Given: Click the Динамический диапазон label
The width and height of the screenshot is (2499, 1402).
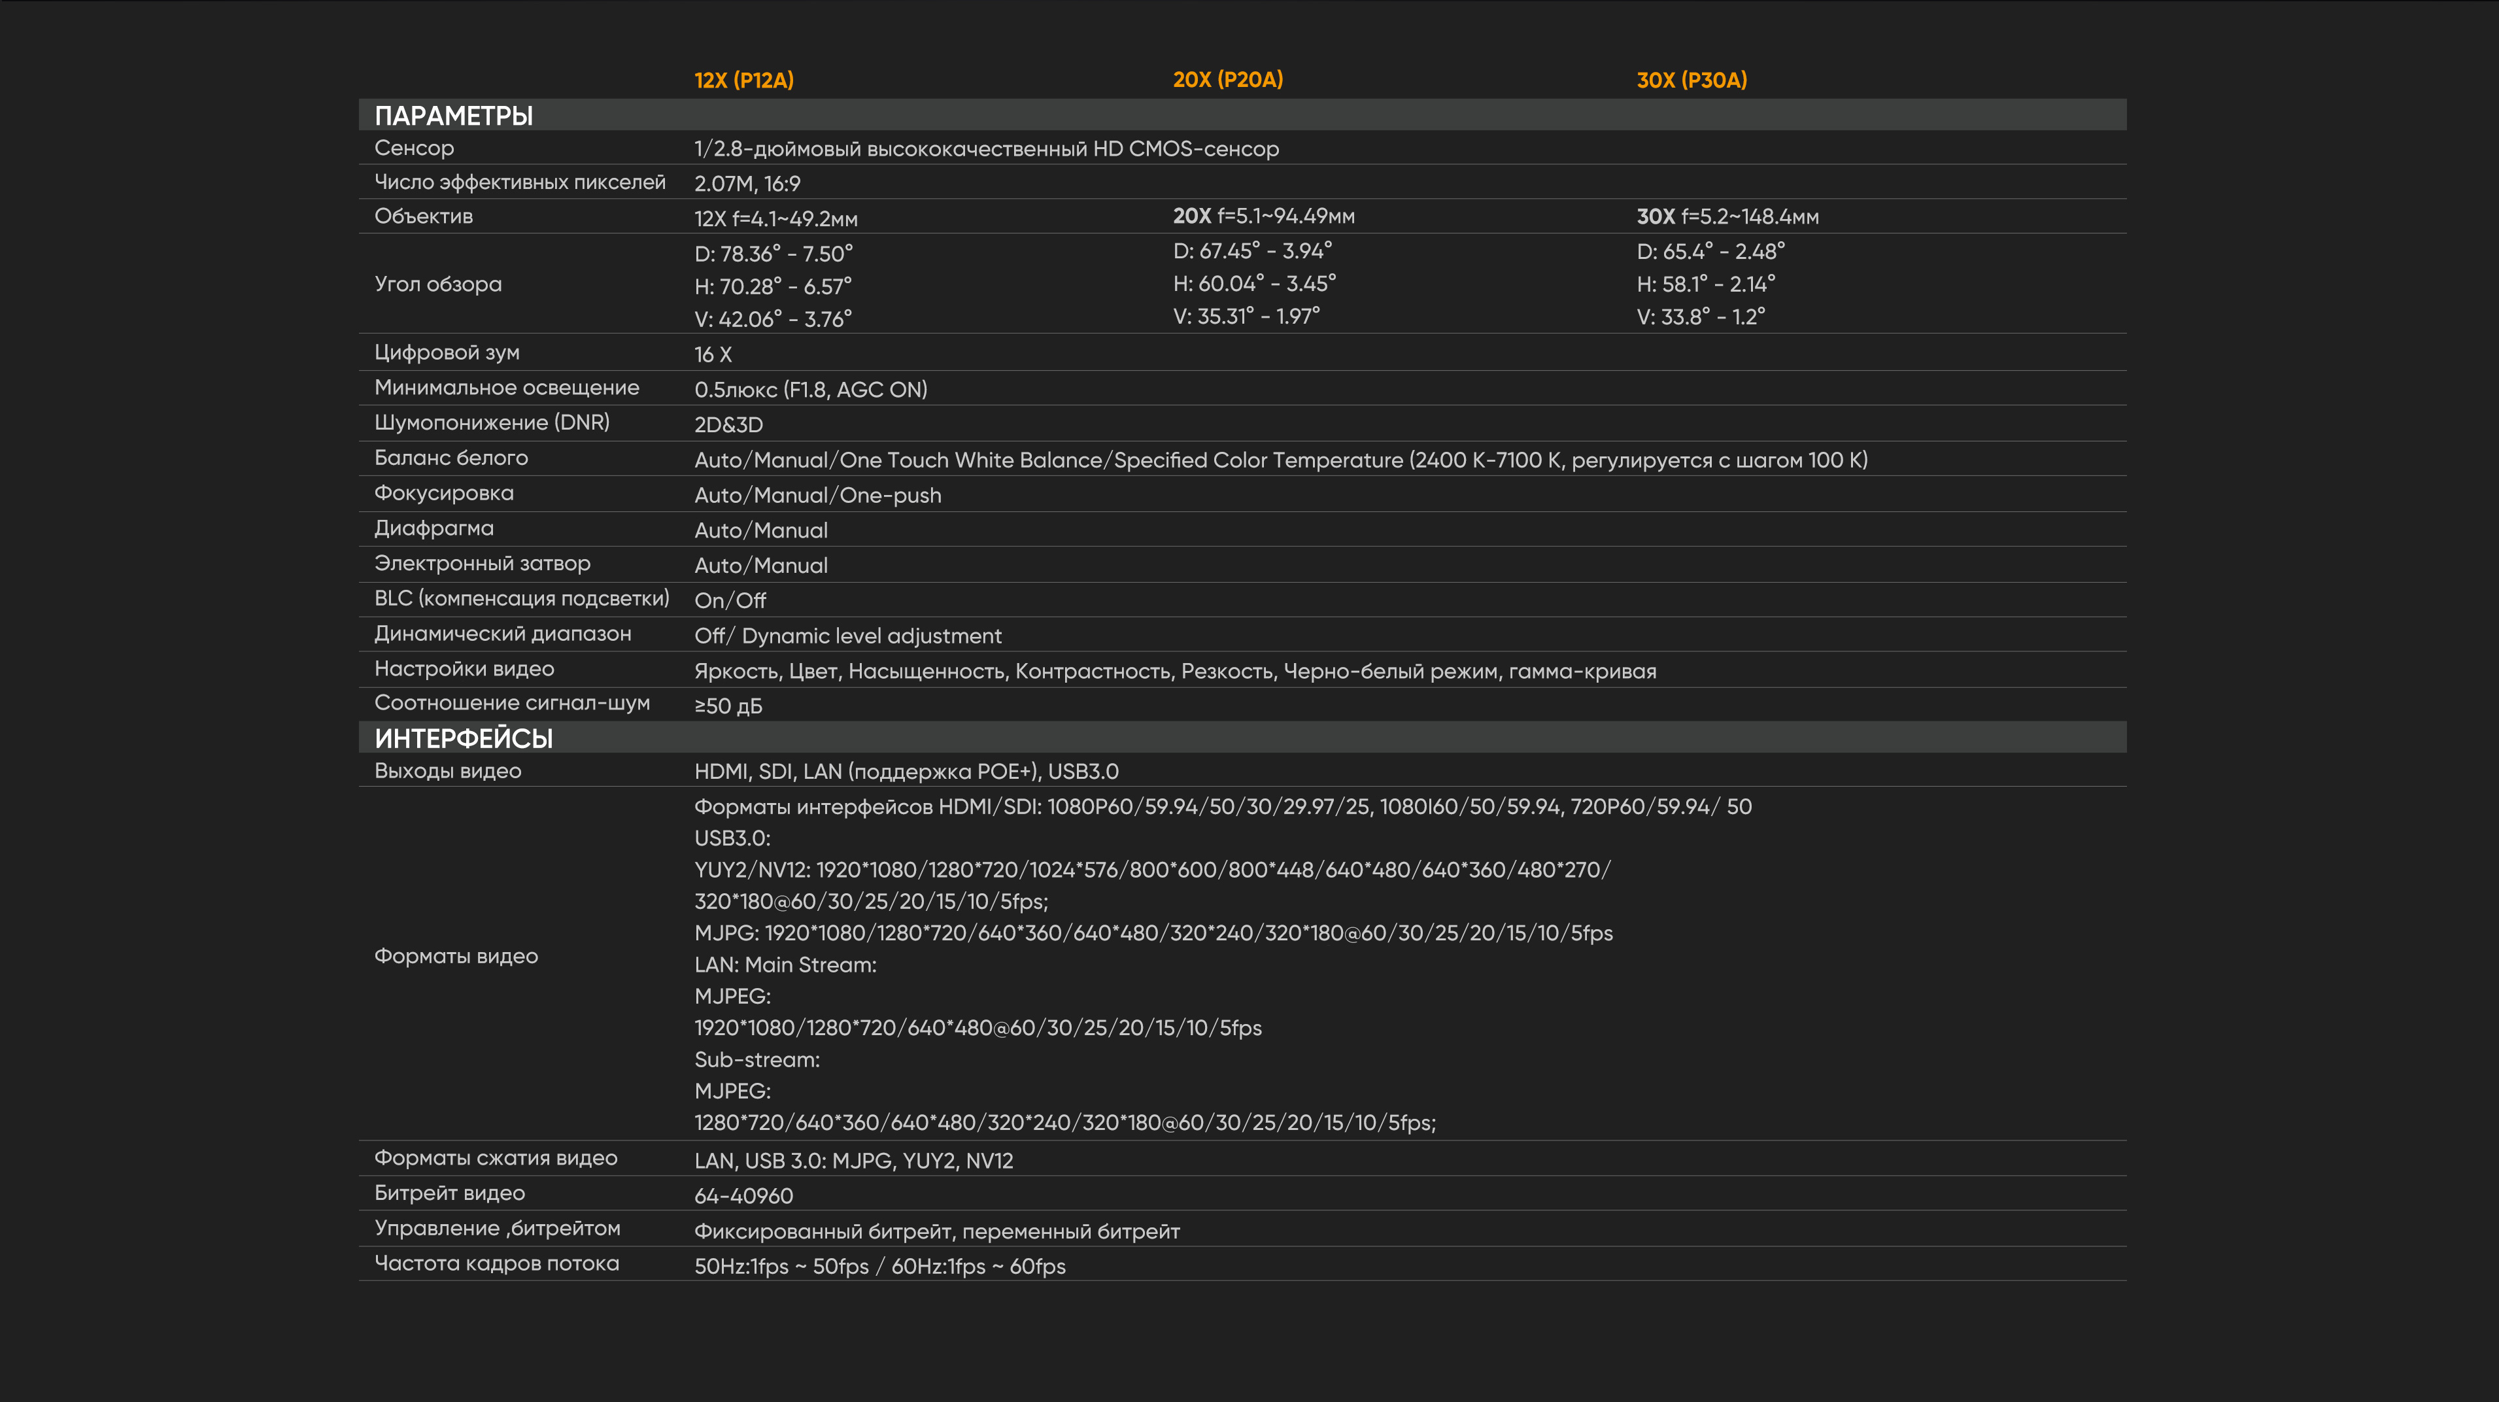Looking at the screenshot, I should click(503, 634).
